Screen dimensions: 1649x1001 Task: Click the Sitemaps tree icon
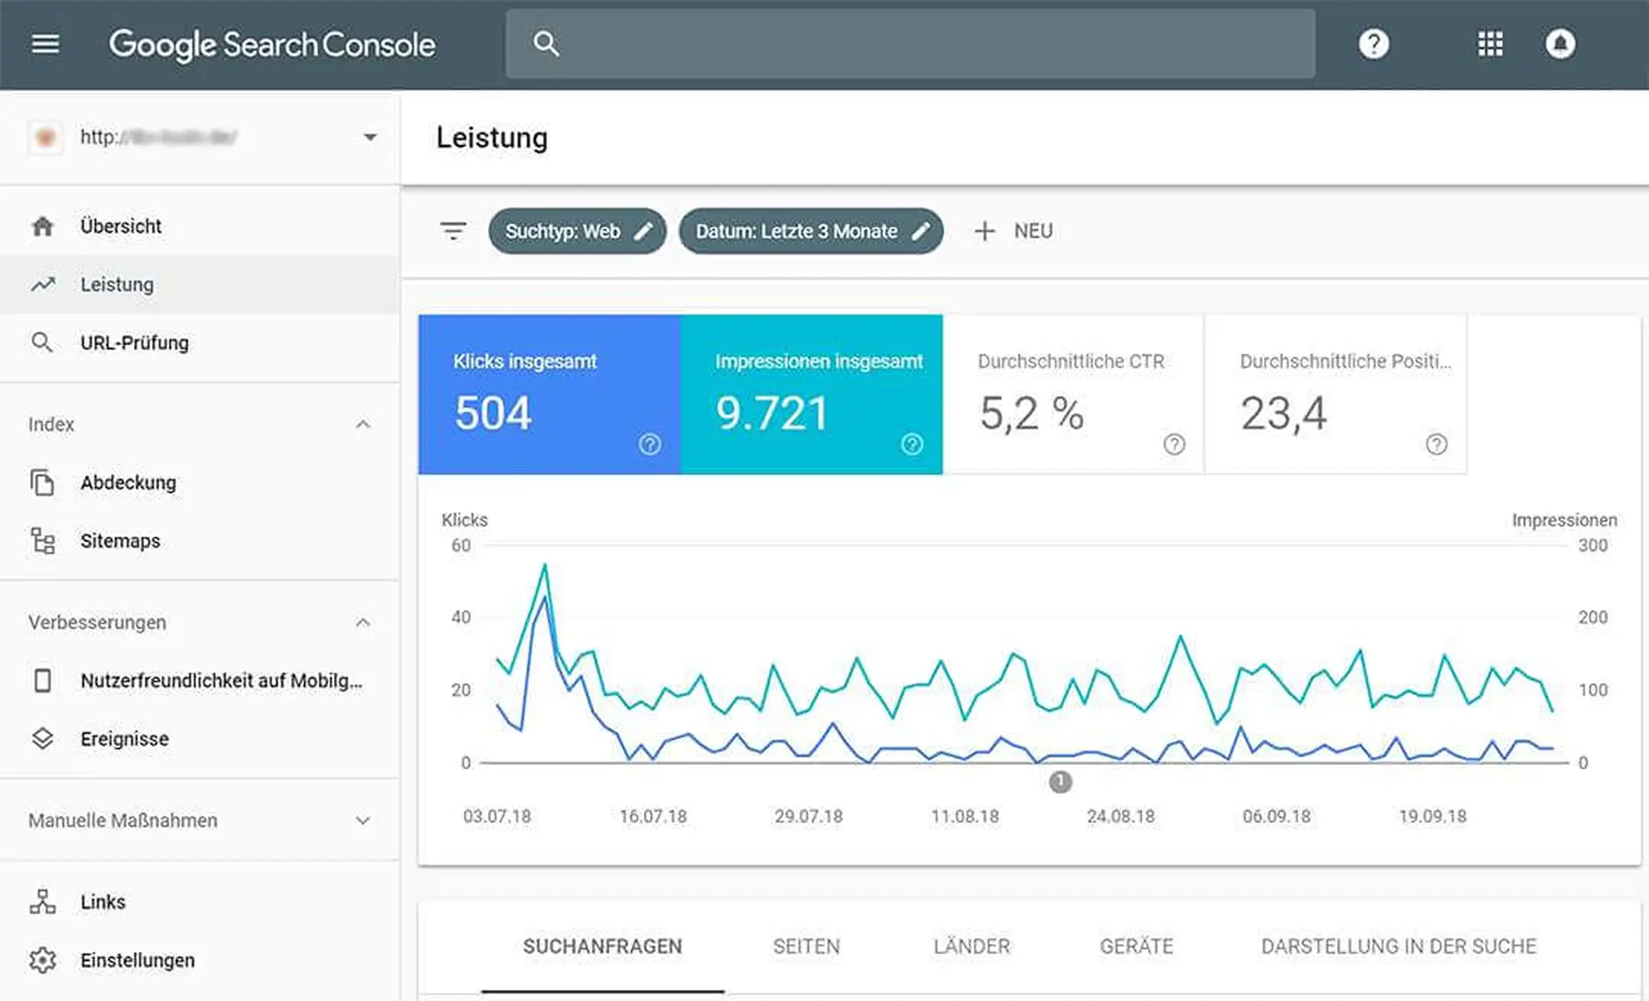[42, 541]
